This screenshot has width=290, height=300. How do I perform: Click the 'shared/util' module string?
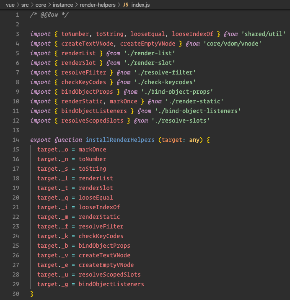(263, 34)
